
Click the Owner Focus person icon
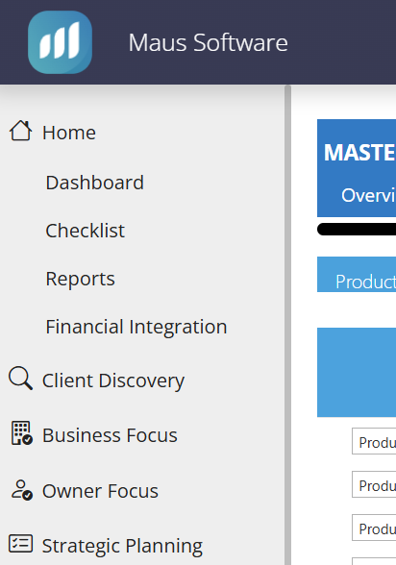click(x=21, y=490)
